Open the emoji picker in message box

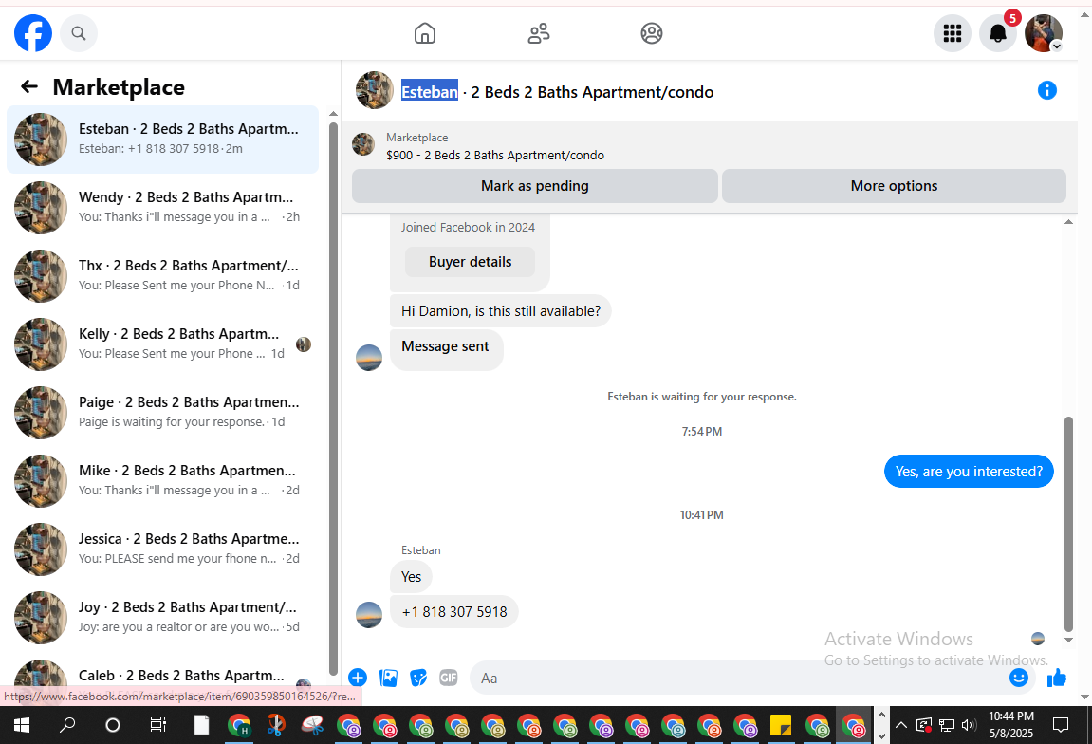[x=1019, y=678]
